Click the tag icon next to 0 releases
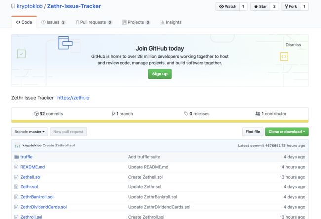The height and width of the screenshot is (219, 321). (x=186, y=113)
